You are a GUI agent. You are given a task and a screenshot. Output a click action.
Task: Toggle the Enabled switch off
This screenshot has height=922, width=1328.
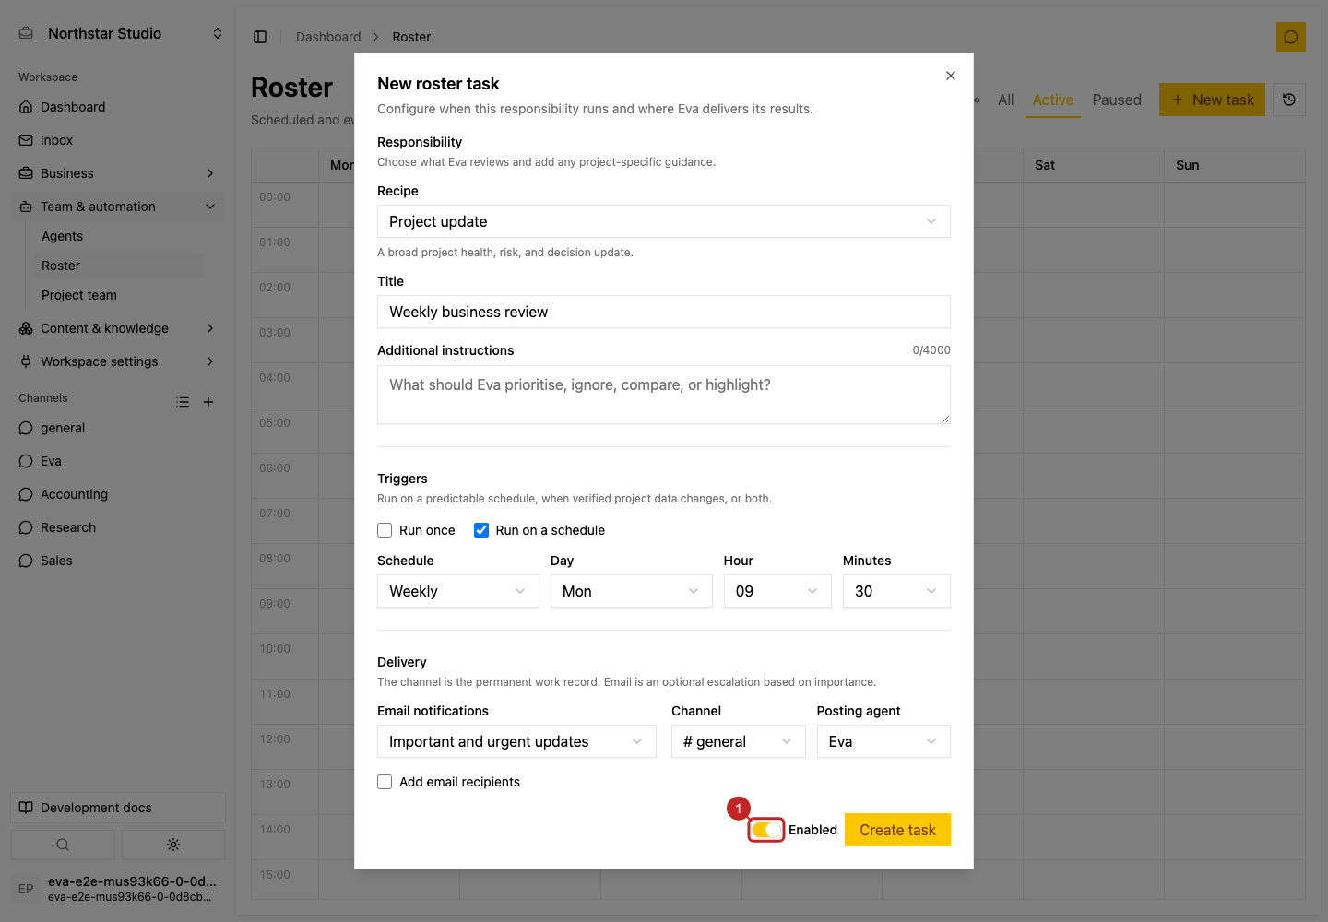pyautogui.click(x=766, y=830)
